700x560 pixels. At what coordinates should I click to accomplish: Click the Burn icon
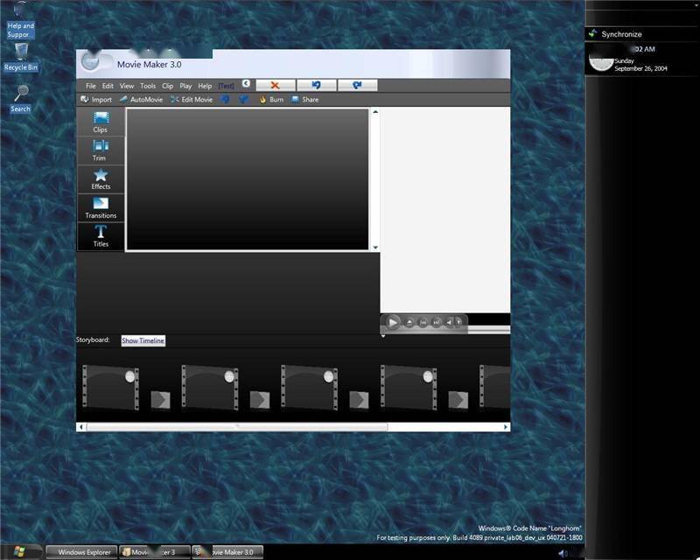point(269,99)
